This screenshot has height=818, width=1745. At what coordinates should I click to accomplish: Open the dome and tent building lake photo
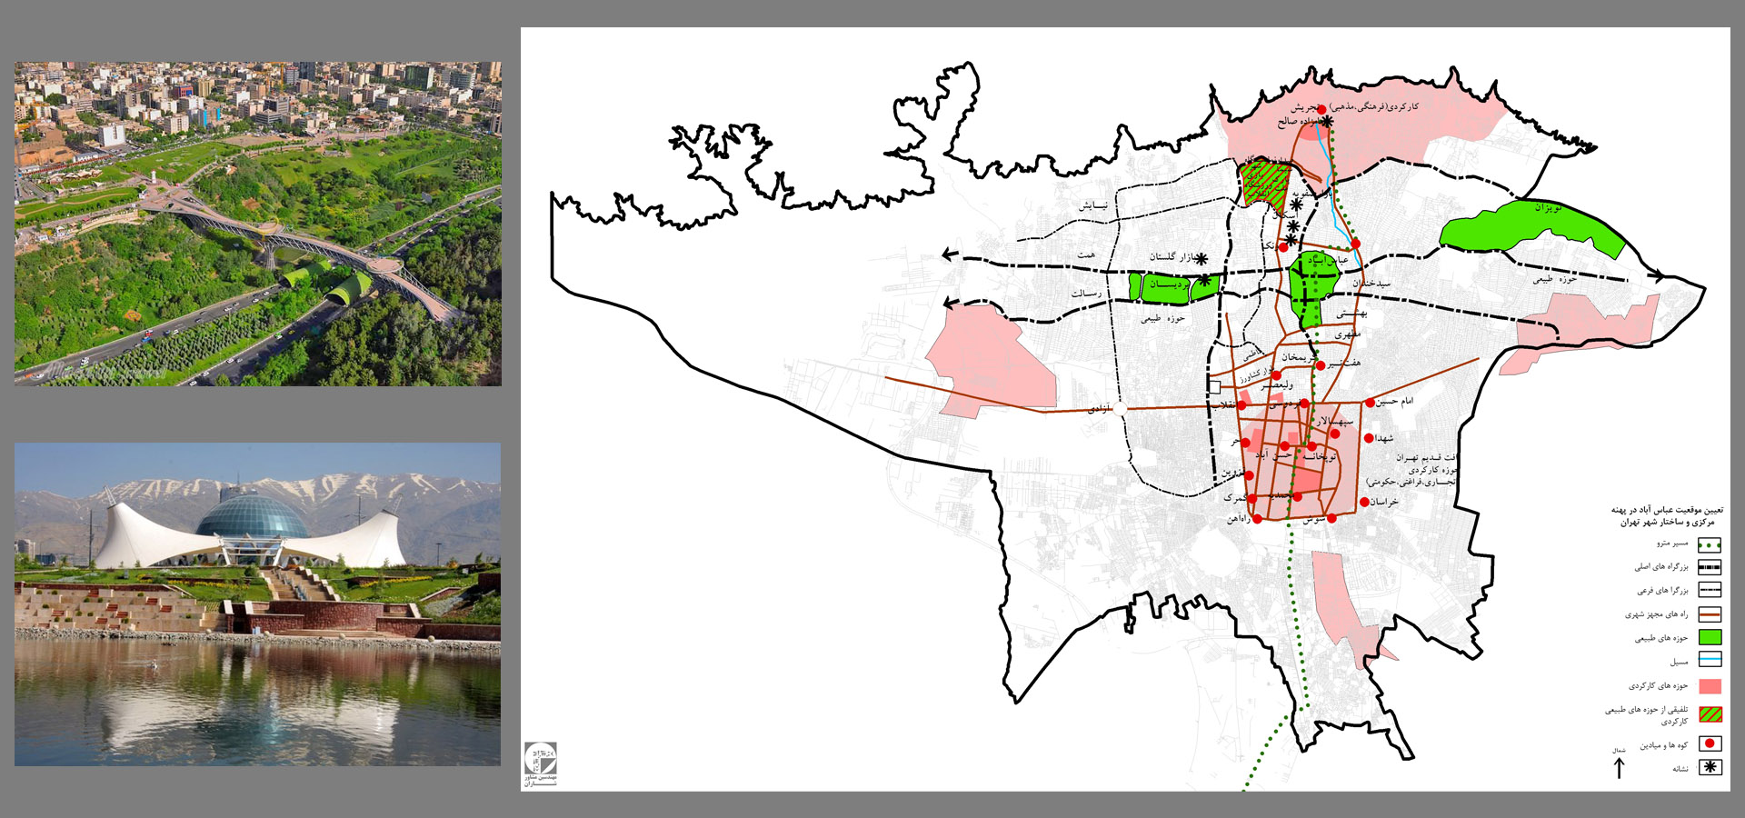(257, 604)
